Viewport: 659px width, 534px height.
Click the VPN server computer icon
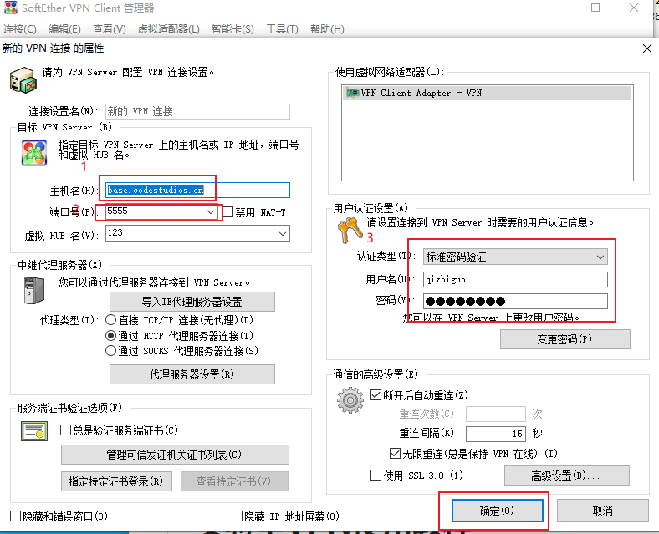tap(23, 79)
